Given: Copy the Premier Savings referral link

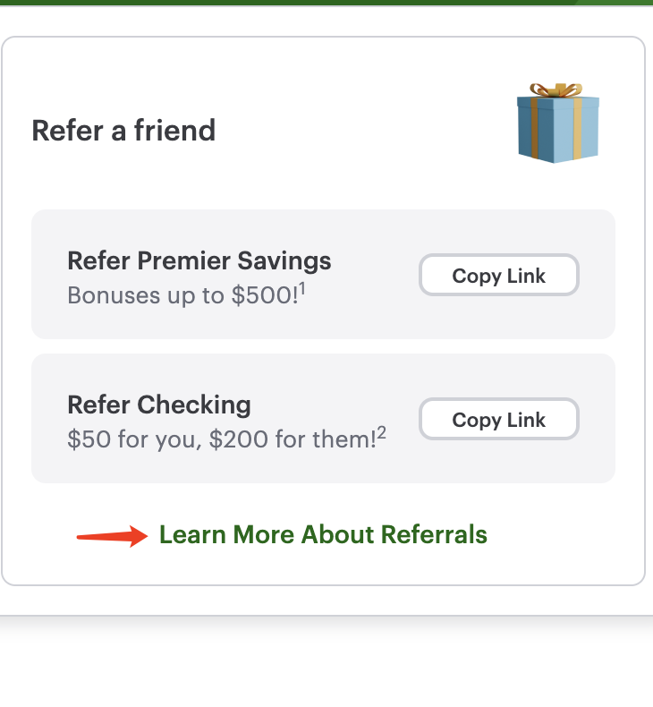Looking at the screenshot, I should (x=498, y=276).
